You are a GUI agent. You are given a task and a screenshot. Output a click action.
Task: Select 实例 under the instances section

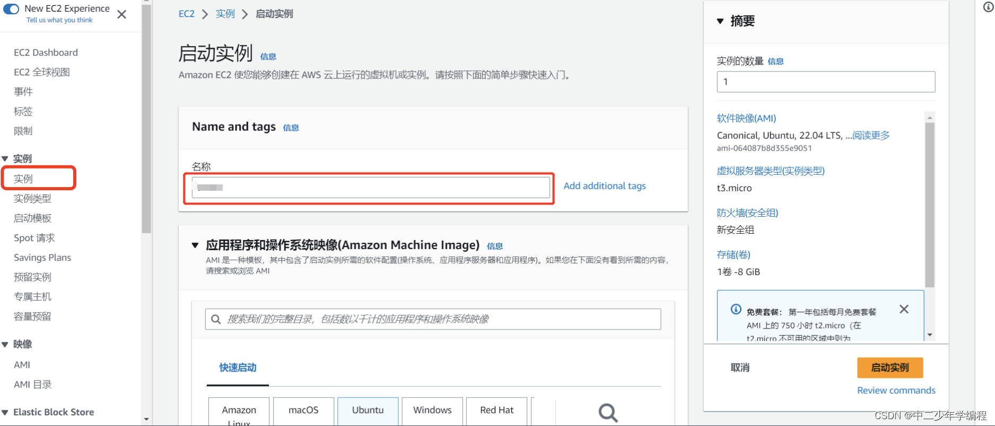click(23, 179)
